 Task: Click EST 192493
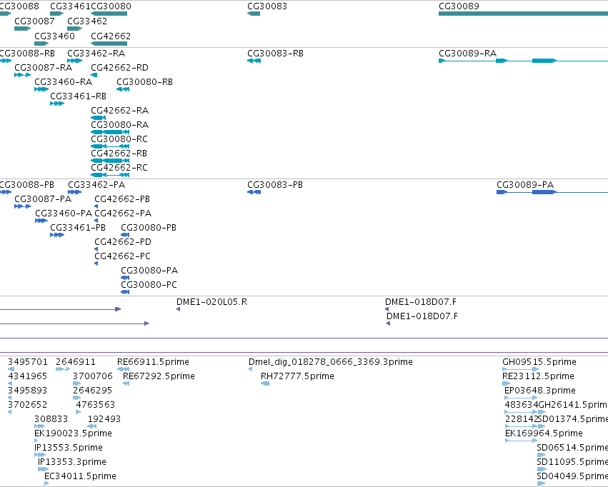pos(92,426)
